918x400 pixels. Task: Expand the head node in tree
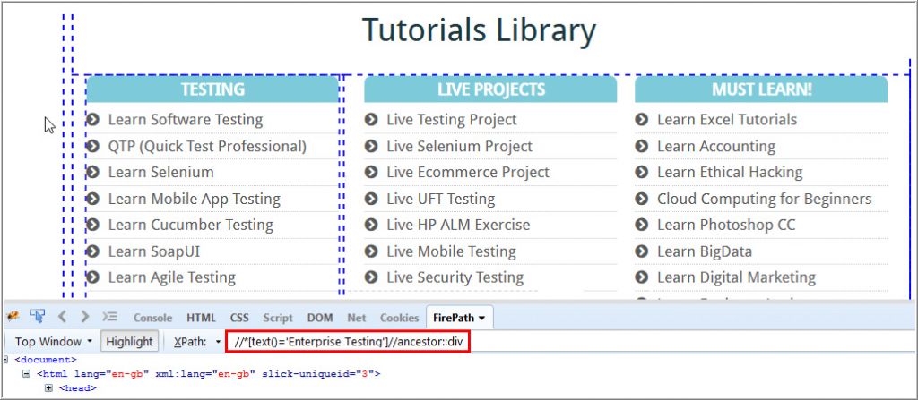pos(49,387)
